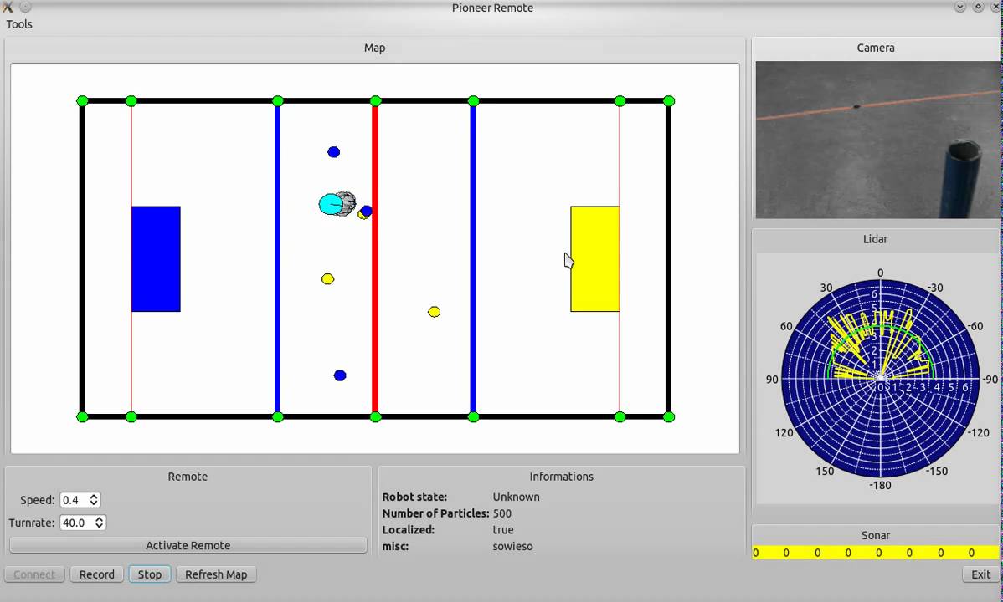Click the Robot state value 'Unknown'

tap(517, 497)
